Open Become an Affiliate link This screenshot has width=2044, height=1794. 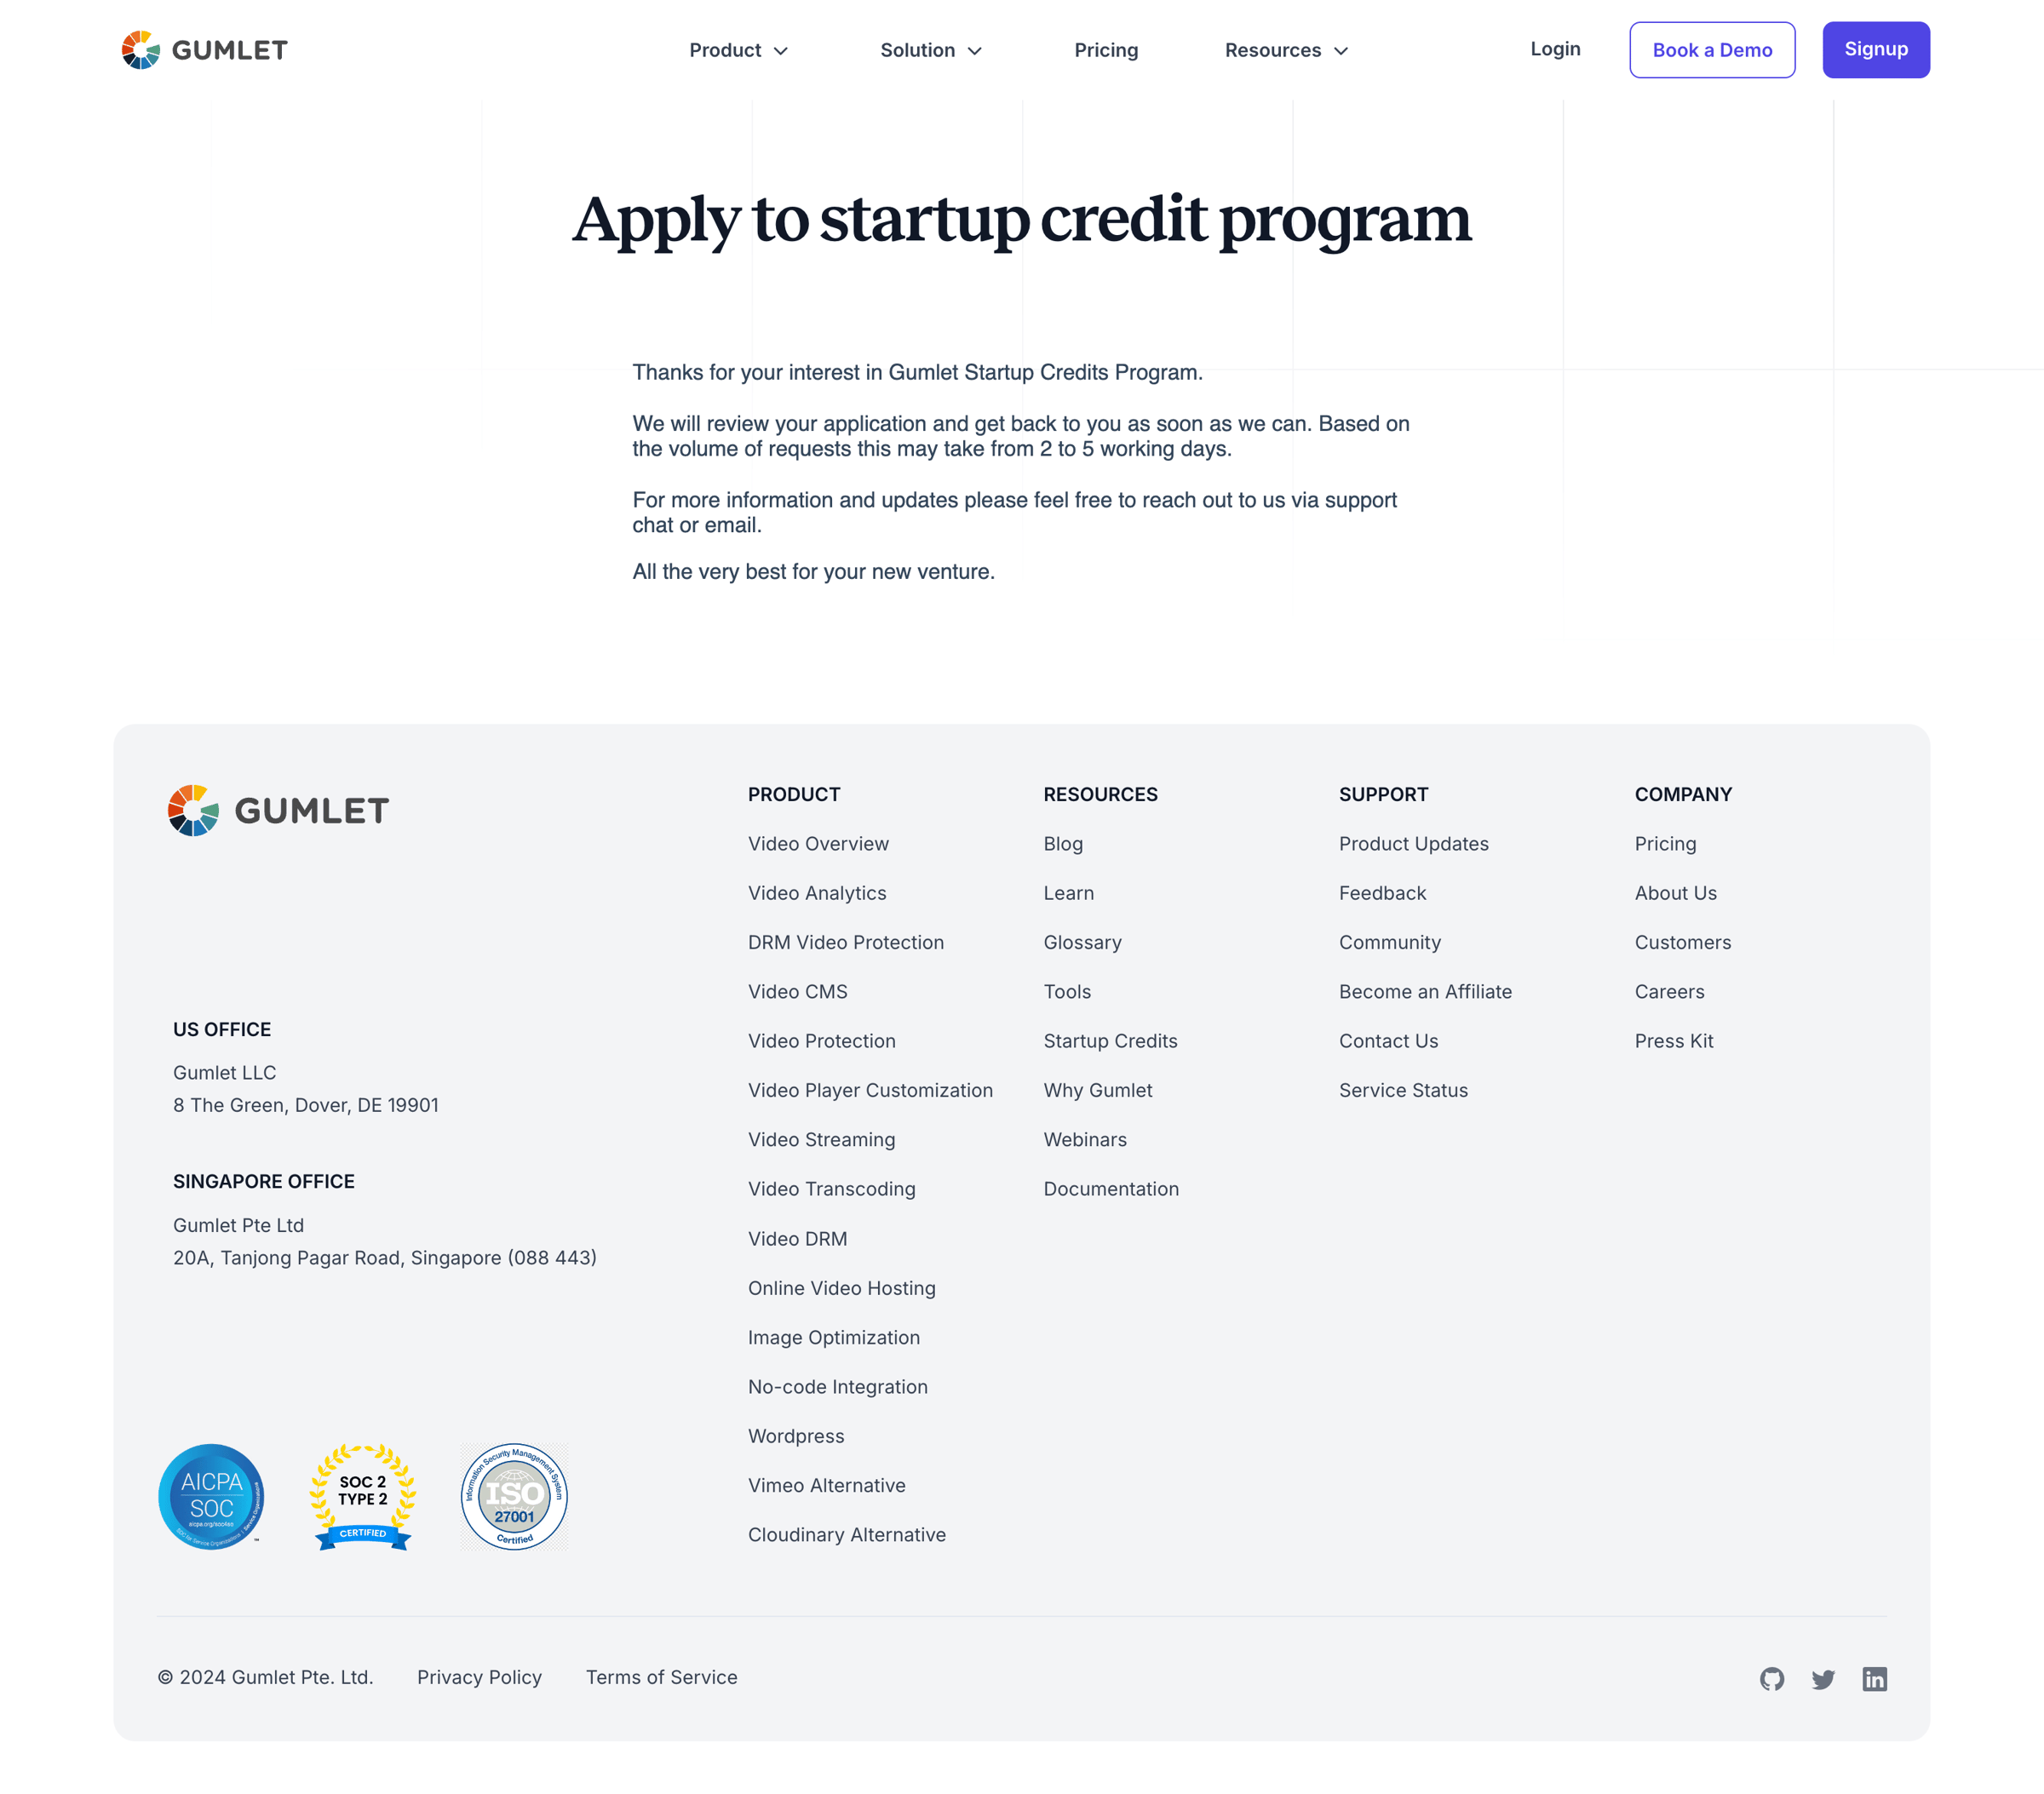point(1425,991)
